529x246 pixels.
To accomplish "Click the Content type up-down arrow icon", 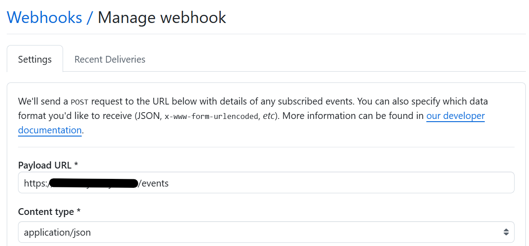I will pos(506,232).
